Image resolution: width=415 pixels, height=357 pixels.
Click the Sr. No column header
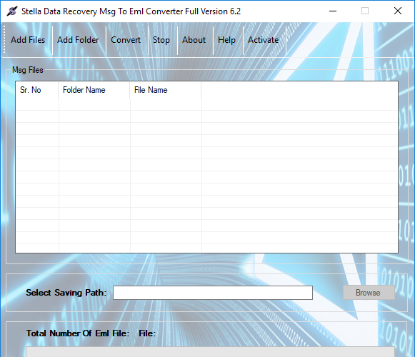tap(37, 90)
